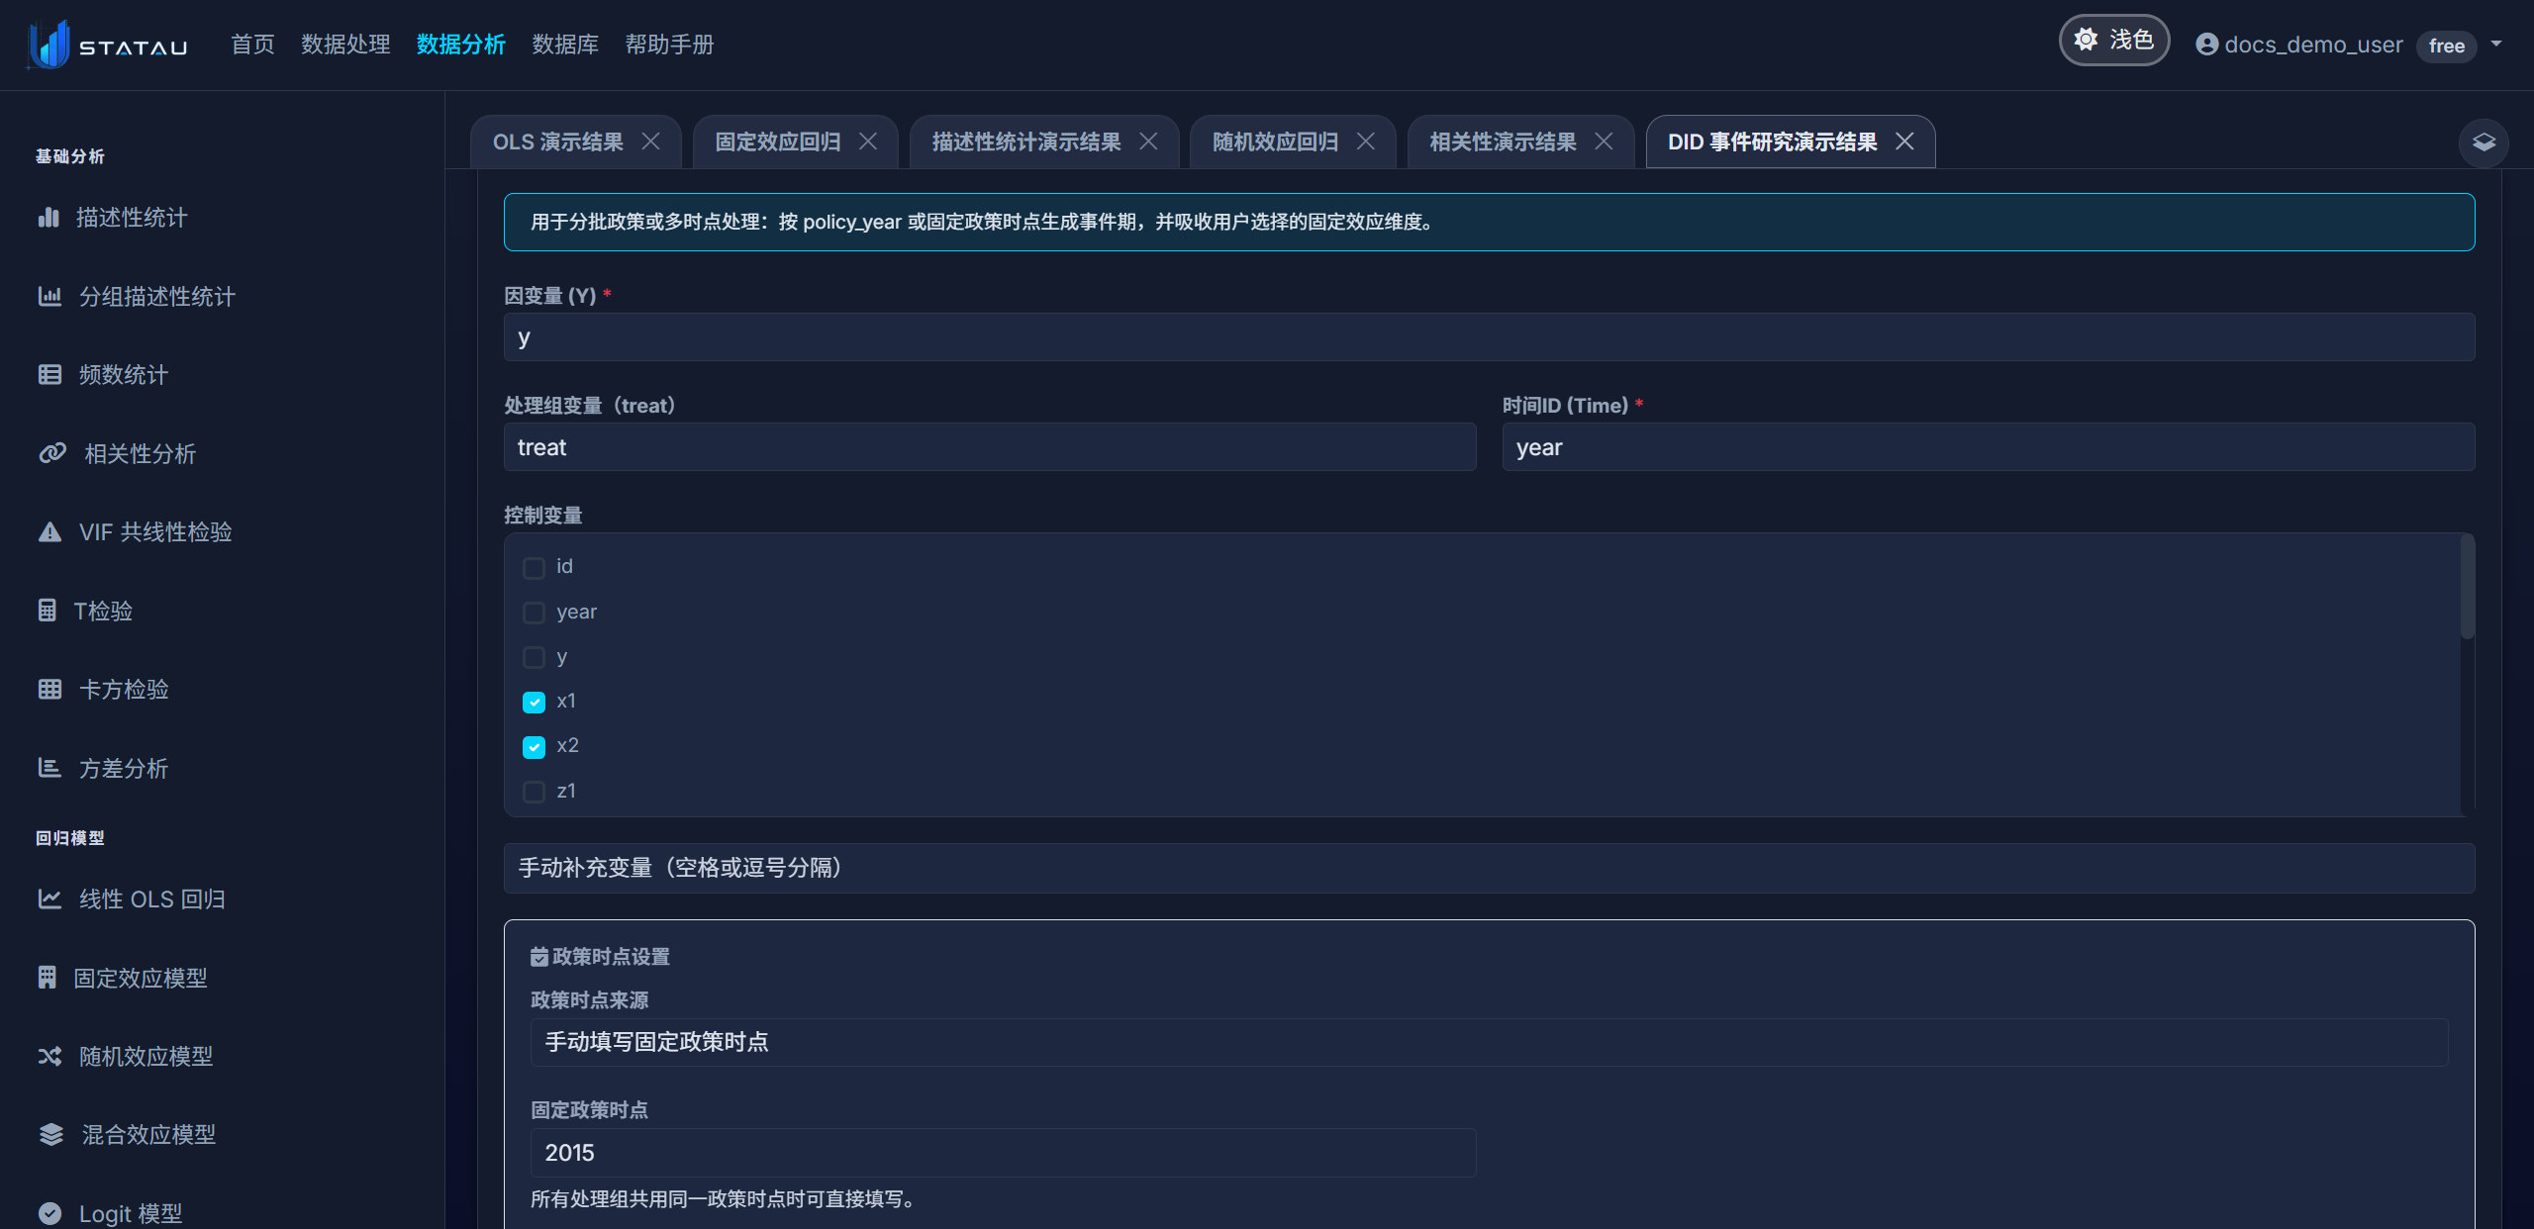Click the calendar icon beside 政策时点设置
The height and width of the screenshot is (1229, 2534).
click(539, 957)
